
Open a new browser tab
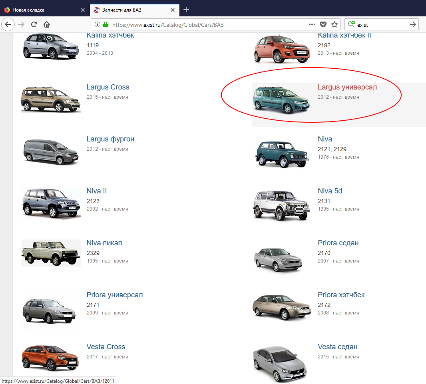click(x=186, y=10)
